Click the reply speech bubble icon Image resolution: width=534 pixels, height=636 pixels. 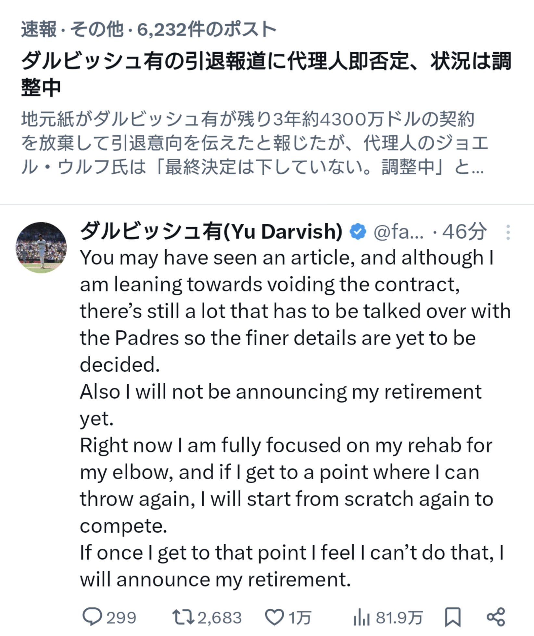click(92, 617)
